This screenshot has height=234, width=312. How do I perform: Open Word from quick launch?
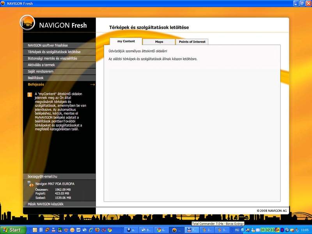(78, 230)
